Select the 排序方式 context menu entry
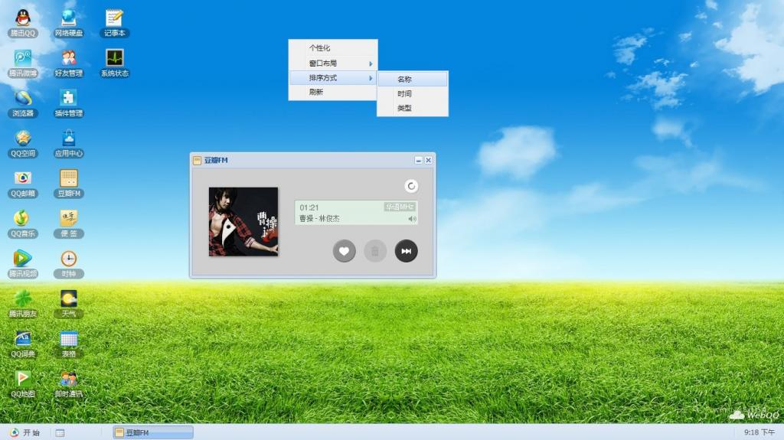 click(x=332, y=78)
